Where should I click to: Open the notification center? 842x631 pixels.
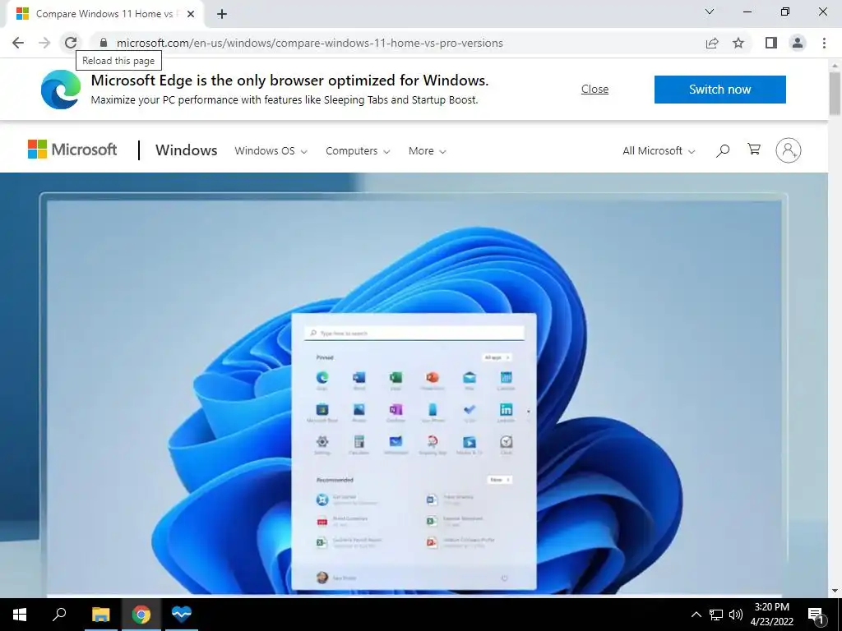point(817,615)
